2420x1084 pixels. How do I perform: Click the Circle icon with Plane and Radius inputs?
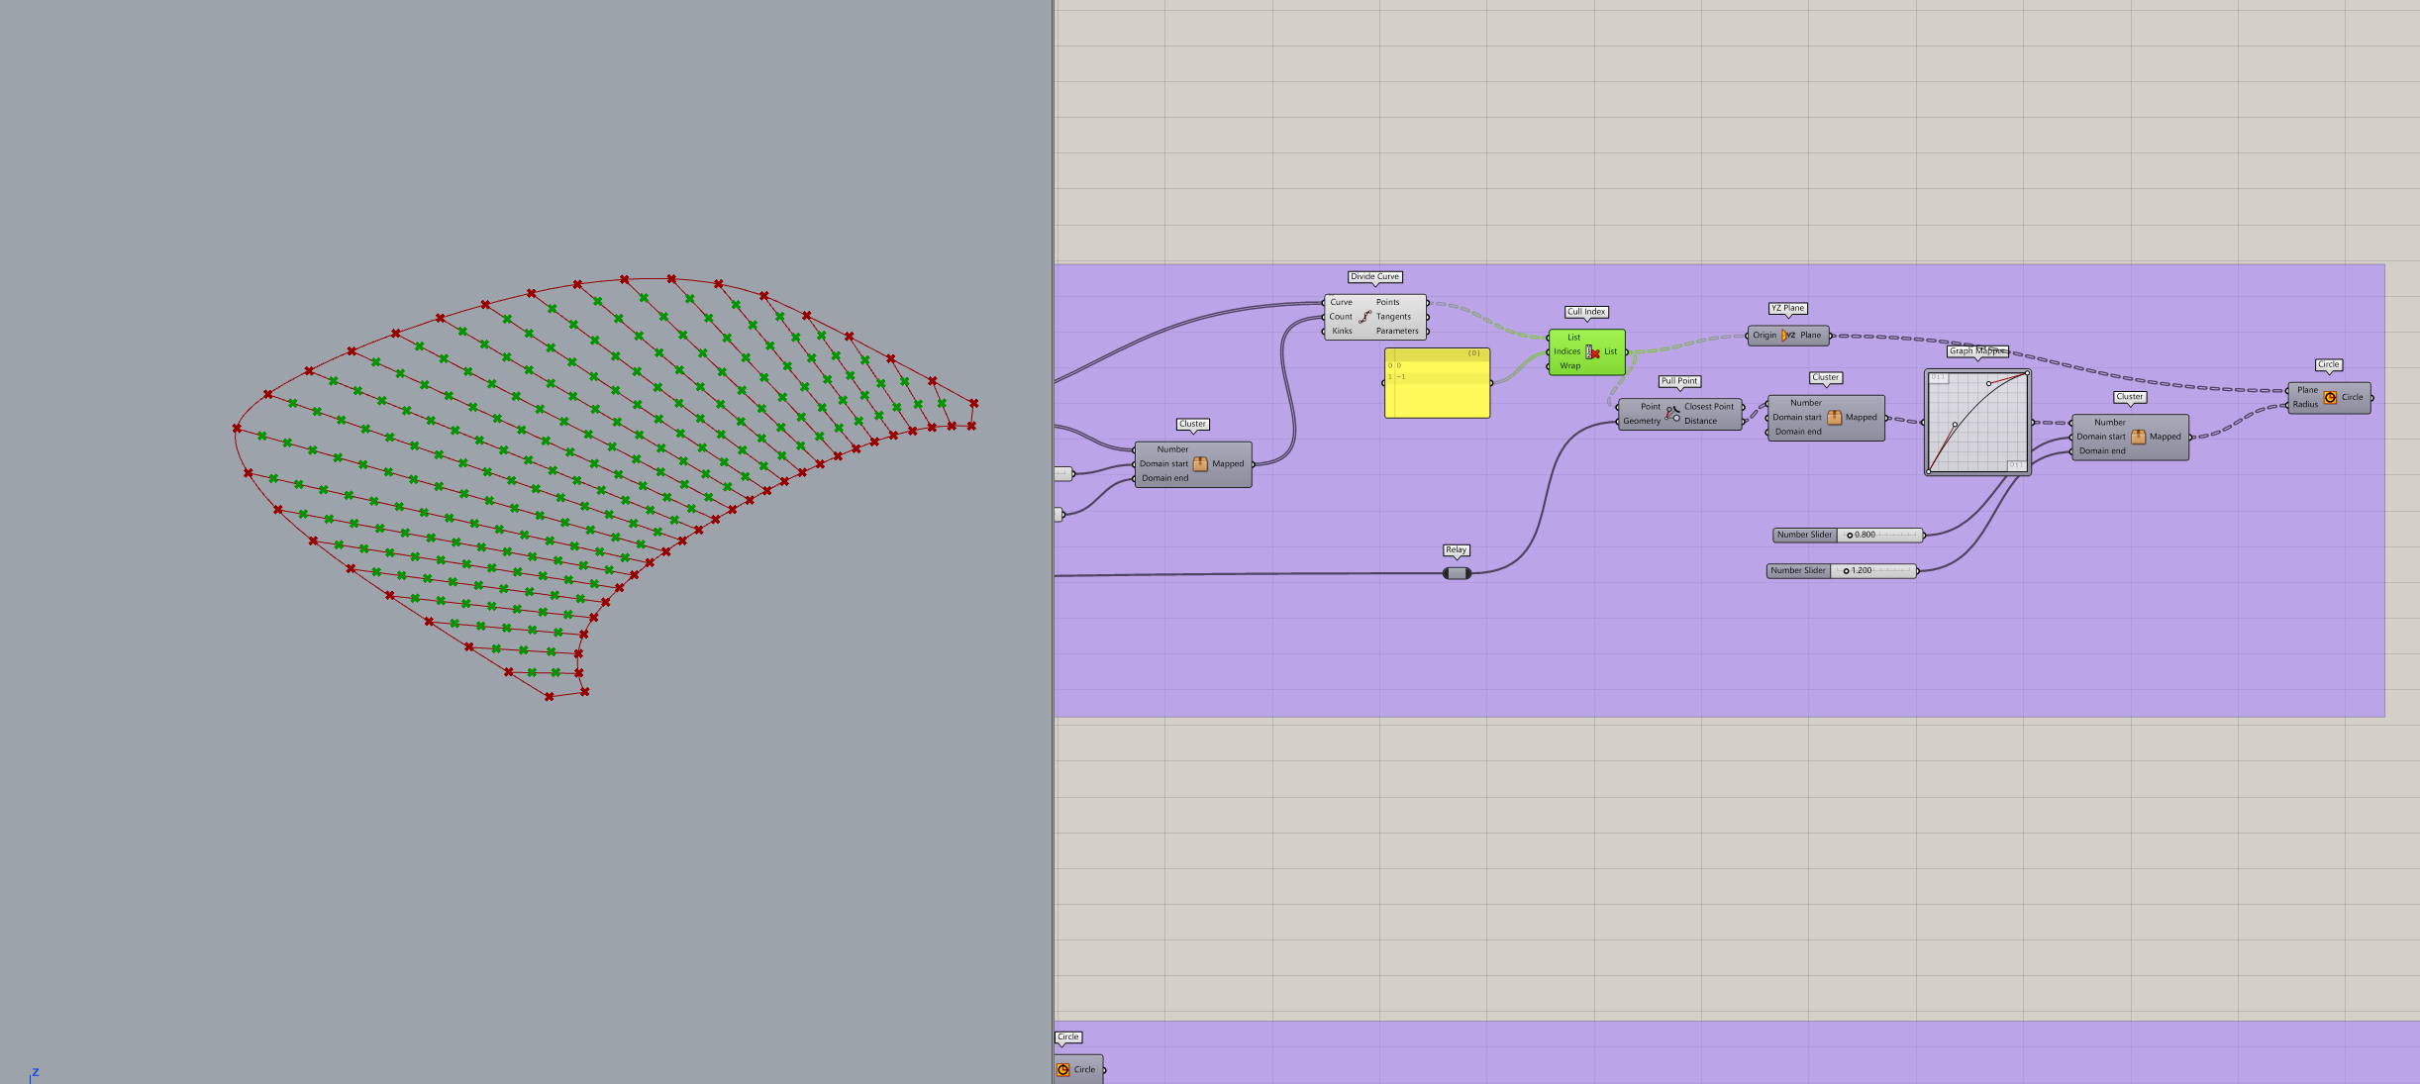2330,398
